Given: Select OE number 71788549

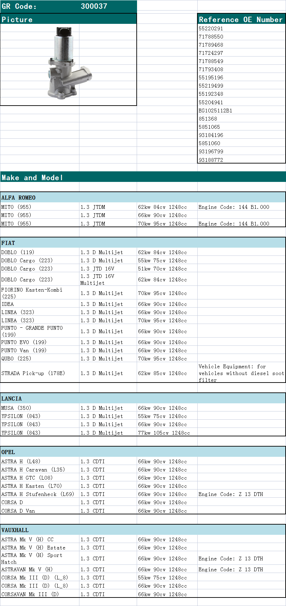Looking at the screenshot, I should [241, 61].
